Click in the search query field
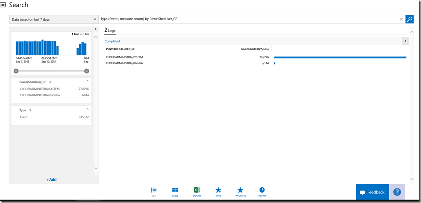The image size is (421, 203). (x=248, y=19)
